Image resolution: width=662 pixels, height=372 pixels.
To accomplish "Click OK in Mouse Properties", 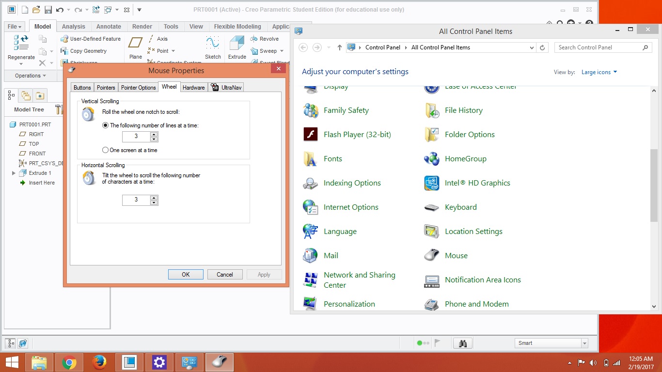I will pos(186,274).
